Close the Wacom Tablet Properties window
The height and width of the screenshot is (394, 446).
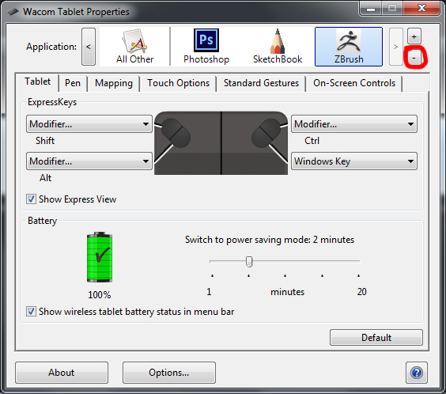[x=421, y=9]
